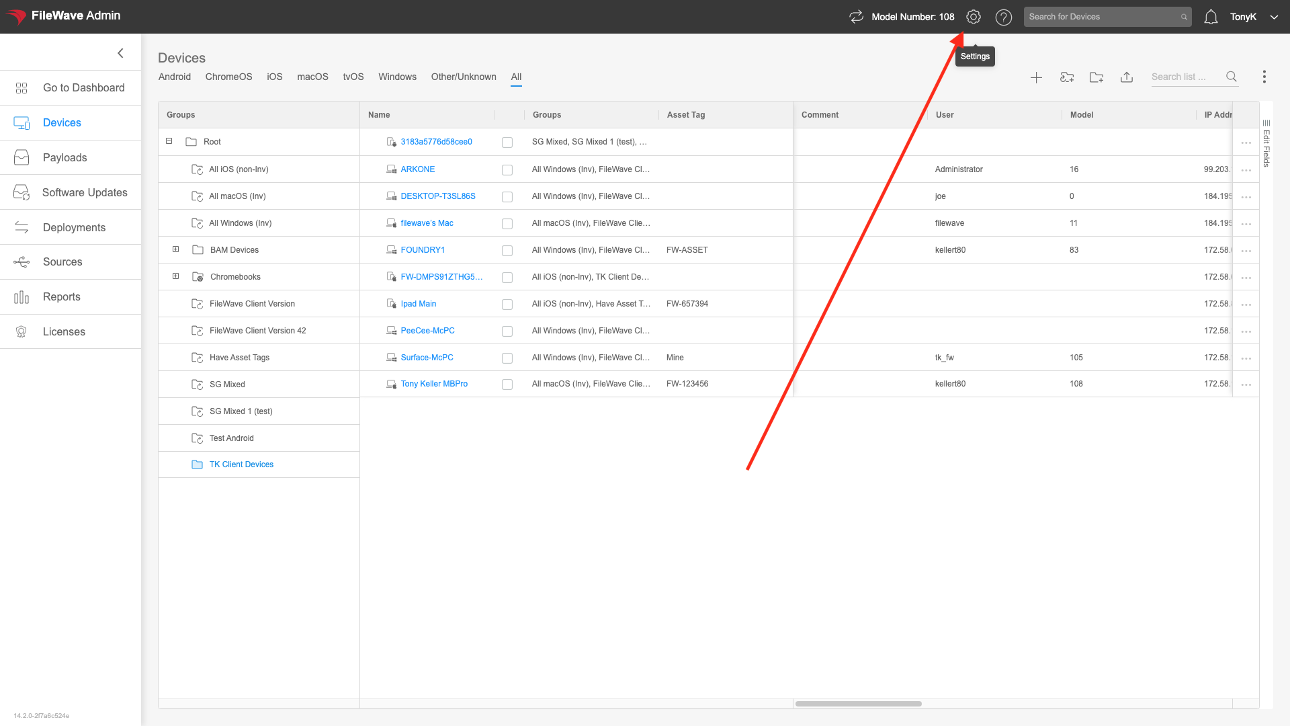Open row actions for 3183a5776d58cee0

coord(1246,143)
